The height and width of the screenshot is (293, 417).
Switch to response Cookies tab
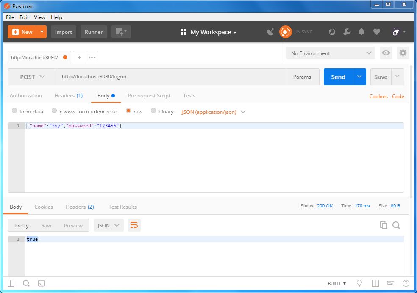(44, 207)
